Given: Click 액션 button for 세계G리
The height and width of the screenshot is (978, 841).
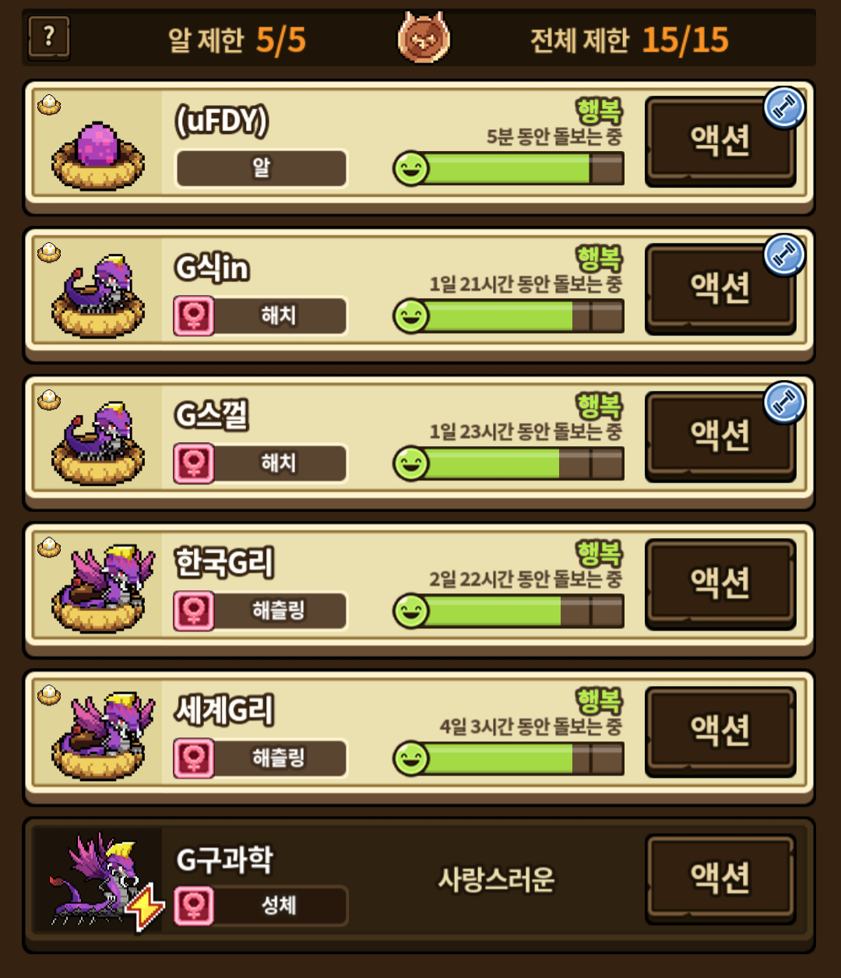Looking at the screenshot, I should pos(720,731).
